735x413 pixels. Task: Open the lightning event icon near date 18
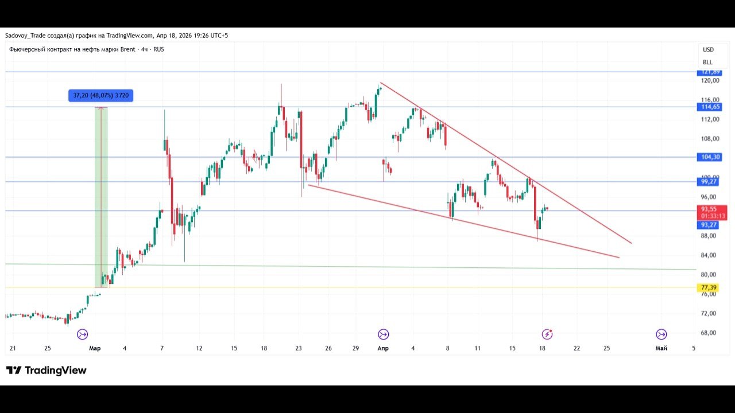point(548,334)
